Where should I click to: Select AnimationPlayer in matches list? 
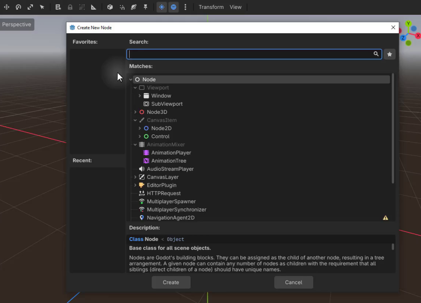pyautogui.click(x=171, y=153)
